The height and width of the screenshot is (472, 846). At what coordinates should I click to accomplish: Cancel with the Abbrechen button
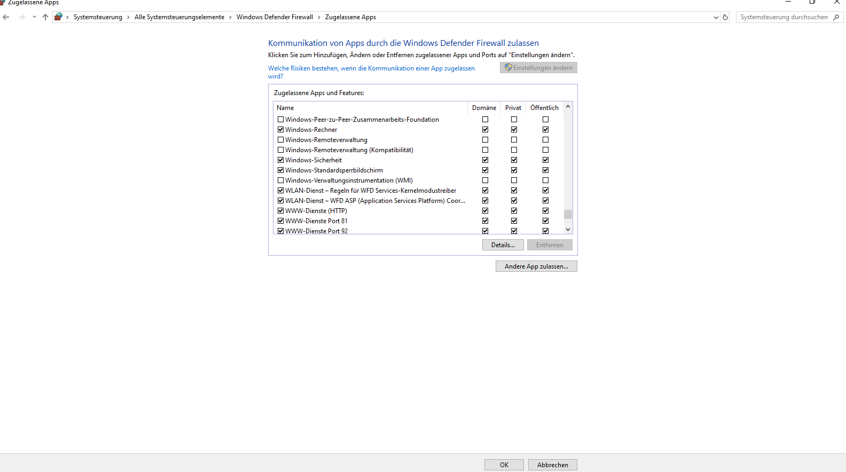point(553,465)
